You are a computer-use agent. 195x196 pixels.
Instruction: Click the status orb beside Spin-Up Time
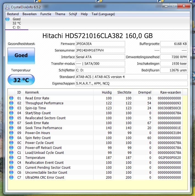click(x=11, y=108)
